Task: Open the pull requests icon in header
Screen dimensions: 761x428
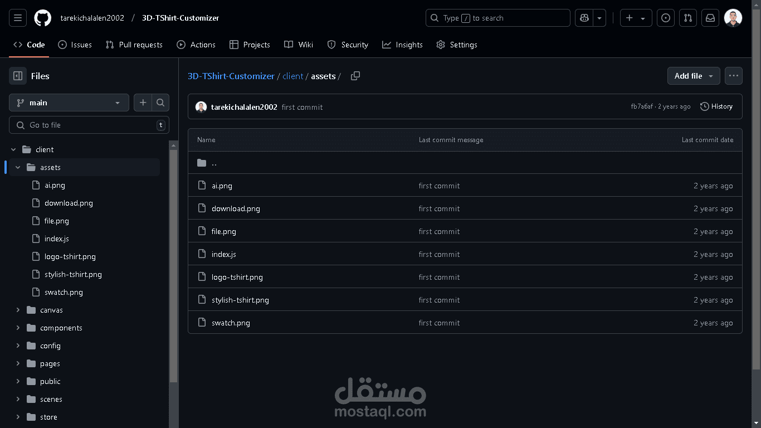Action: click(688, 18)
